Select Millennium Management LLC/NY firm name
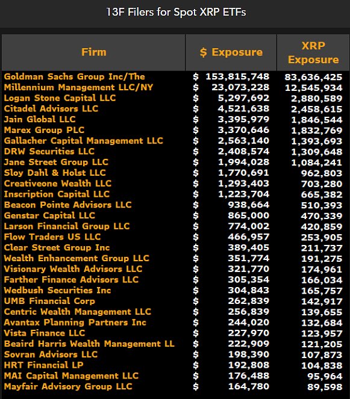Screen dimensions: 350x399 pos(78,87)
